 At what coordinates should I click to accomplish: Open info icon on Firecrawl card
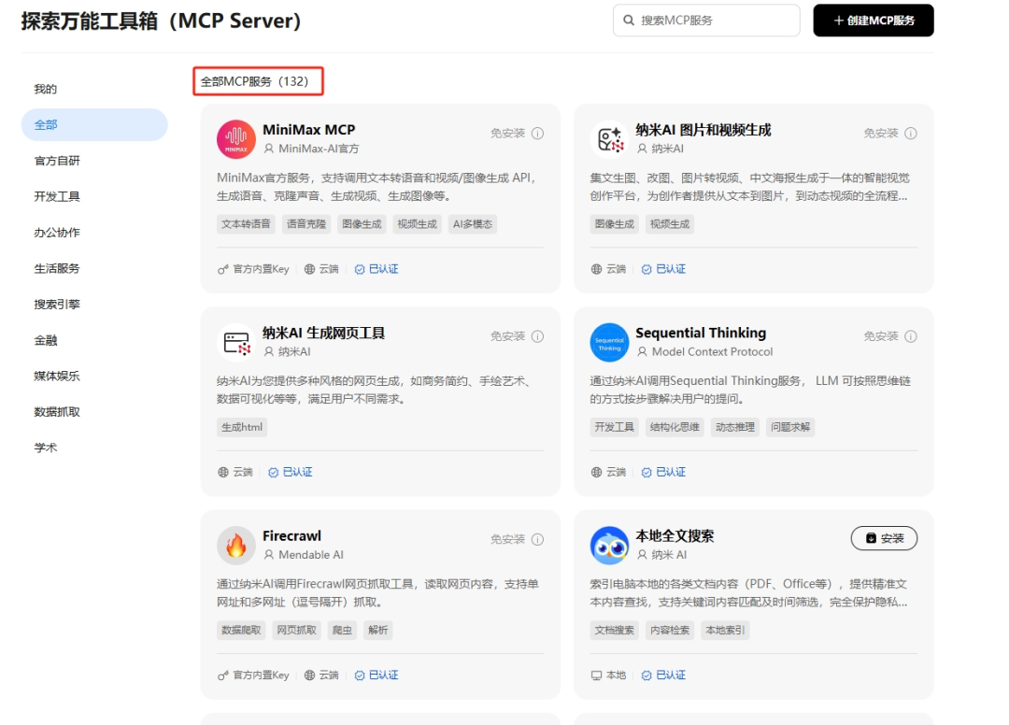pos(538,539)
